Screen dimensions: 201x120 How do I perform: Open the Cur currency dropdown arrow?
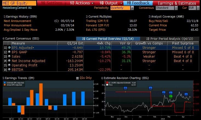tap(198, 8)
